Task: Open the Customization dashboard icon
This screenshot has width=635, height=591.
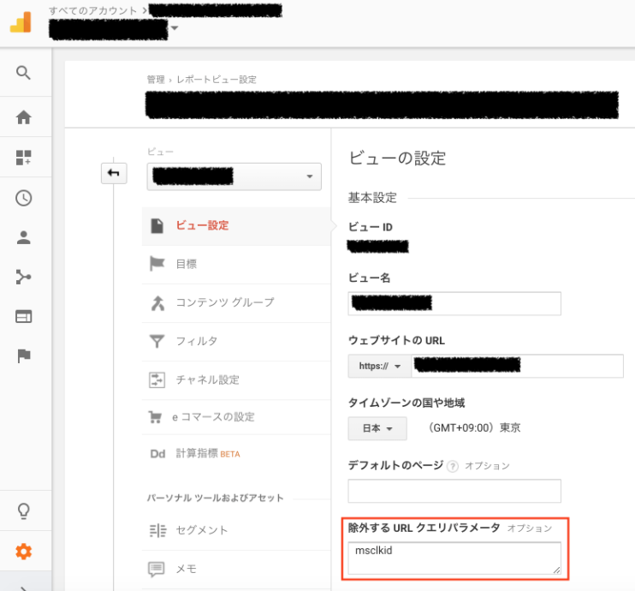Action: [24, 158]
